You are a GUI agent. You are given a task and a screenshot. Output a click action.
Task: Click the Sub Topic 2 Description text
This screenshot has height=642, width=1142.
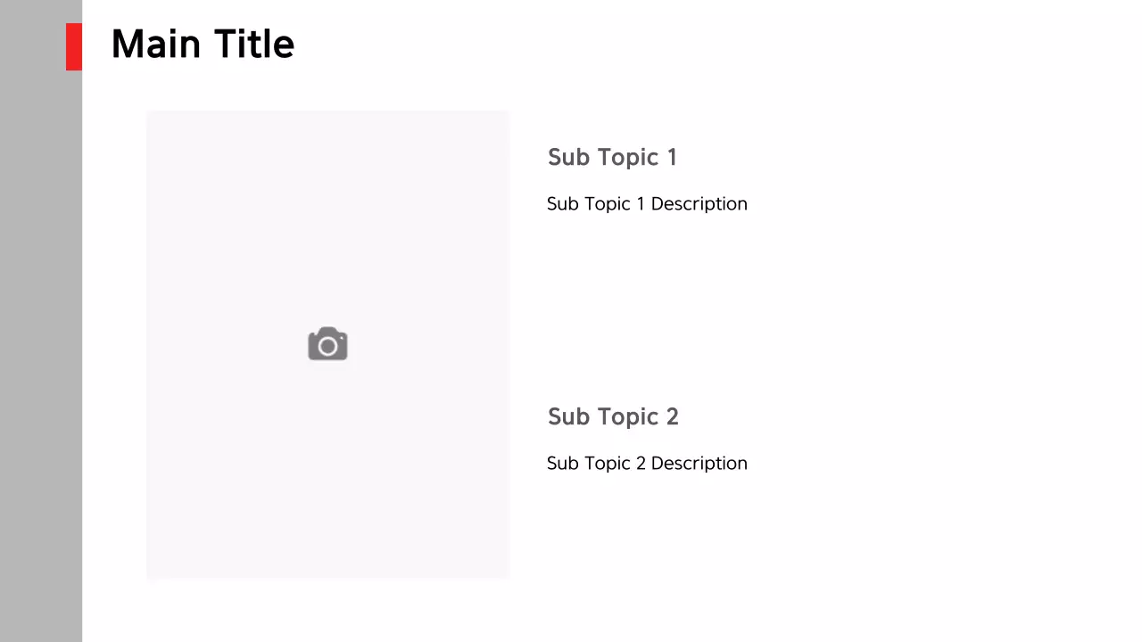(x=647, y=464)
